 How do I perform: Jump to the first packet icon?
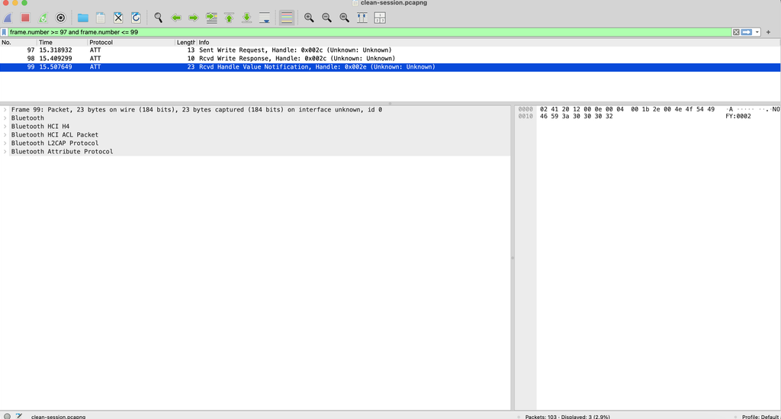click(x=229, y=18)
